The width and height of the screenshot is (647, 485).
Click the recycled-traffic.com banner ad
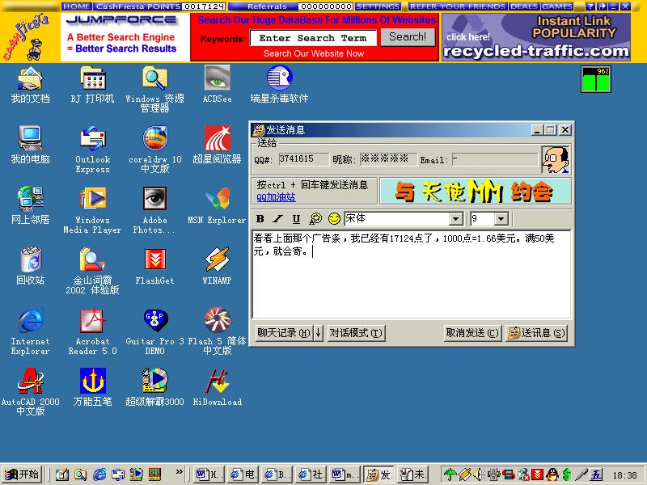pyautogui.click(x=536, y=37)
